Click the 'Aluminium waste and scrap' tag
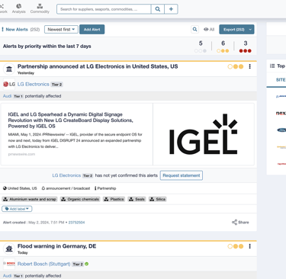Viewport: 286px width, 279px height. pos(30,199)
